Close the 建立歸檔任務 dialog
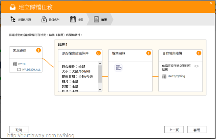The width and height of the screenshot is (216, 139). coord(211,3)
